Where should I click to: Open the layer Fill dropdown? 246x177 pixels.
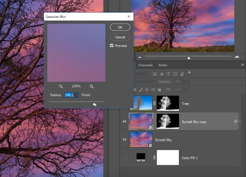tap(188, 90)
